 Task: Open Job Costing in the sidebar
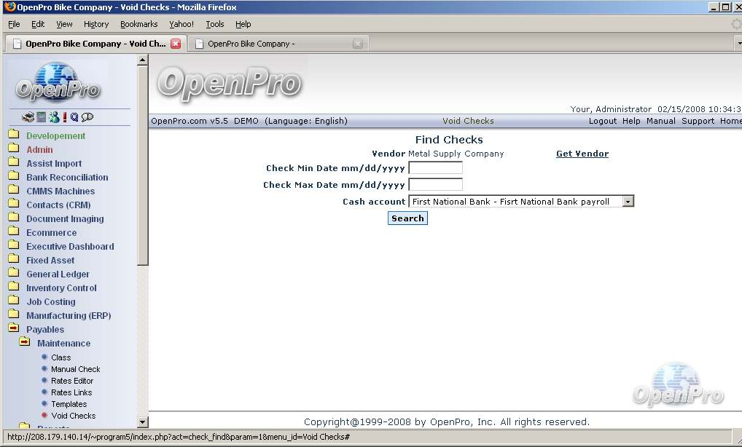pyautogui.click(x=50, y=301)
